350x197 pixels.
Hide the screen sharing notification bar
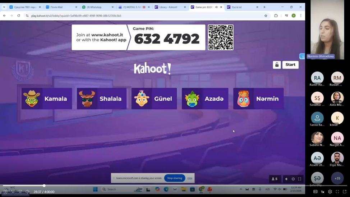pyautogui.click(x=190, y=178)
